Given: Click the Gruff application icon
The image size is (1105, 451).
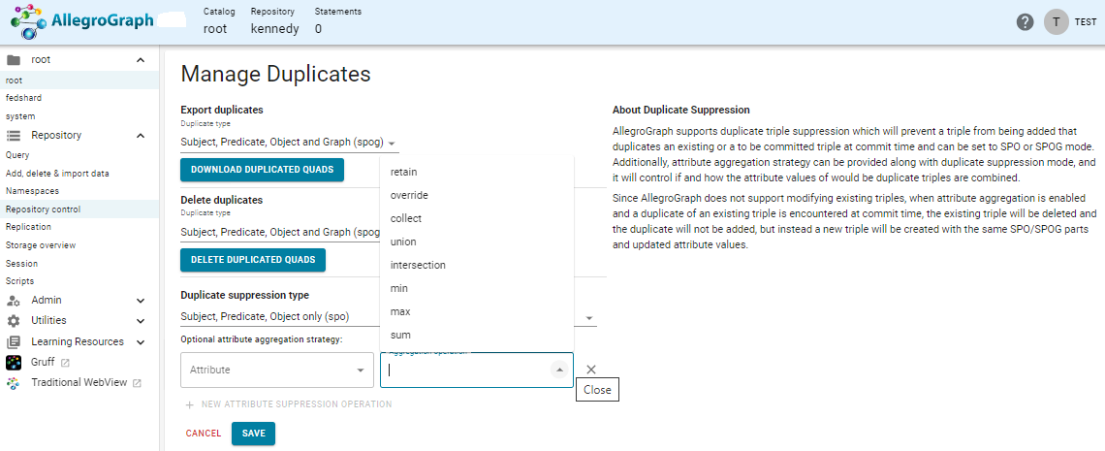Looking at the screenshot, I should pyautogui.click(x=14, y=363).
